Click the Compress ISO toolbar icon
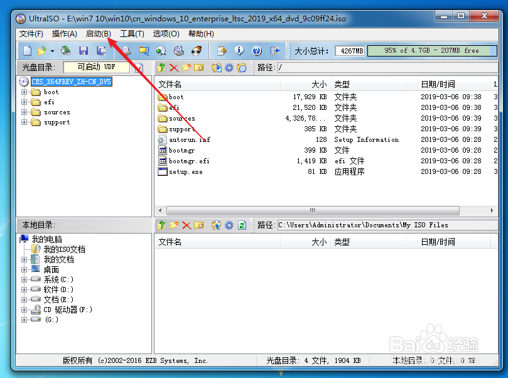Image resolution: width=508 pixels, height=378 pixels. click(x=144, y=51)
